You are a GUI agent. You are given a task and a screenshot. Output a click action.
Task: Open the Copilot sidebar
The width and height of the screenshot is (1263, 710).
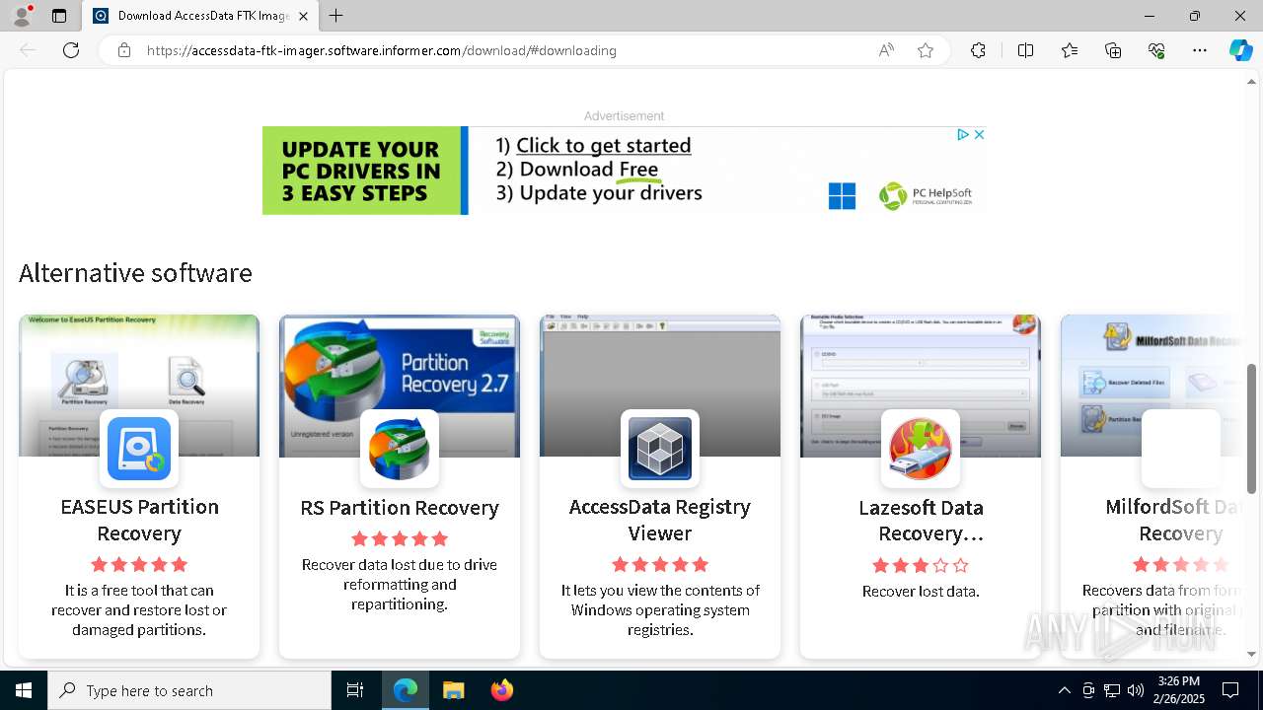[x=1240, y=50]
